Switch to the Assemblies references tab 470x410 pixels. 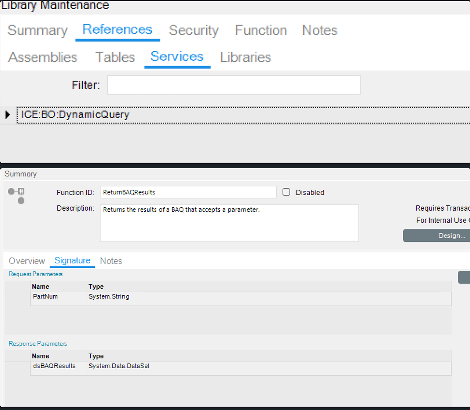click(x=42, y=57)
